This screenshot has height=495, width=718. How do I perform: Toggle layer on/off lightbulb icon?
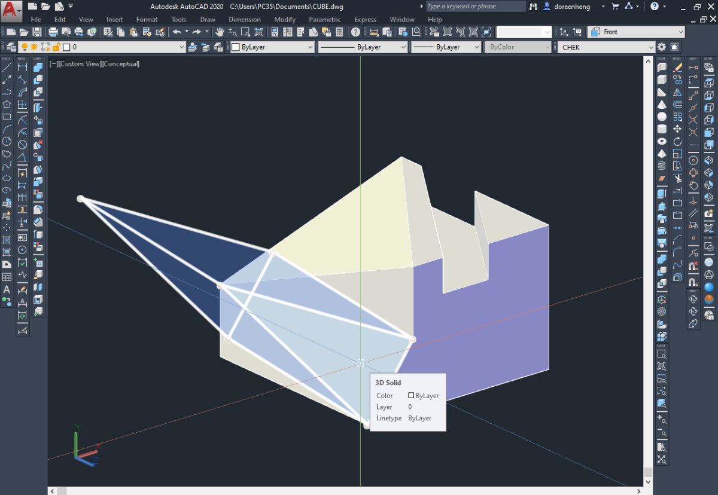(25, 47)
